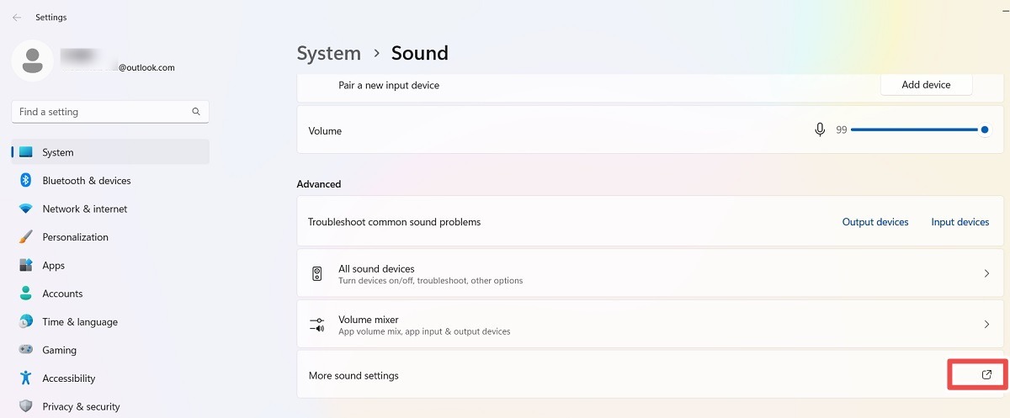Image resolution: width=1010 pixels, height=418 pixels.
Task: Click the Accounts person icon
Action: click(x=25, y=294)
